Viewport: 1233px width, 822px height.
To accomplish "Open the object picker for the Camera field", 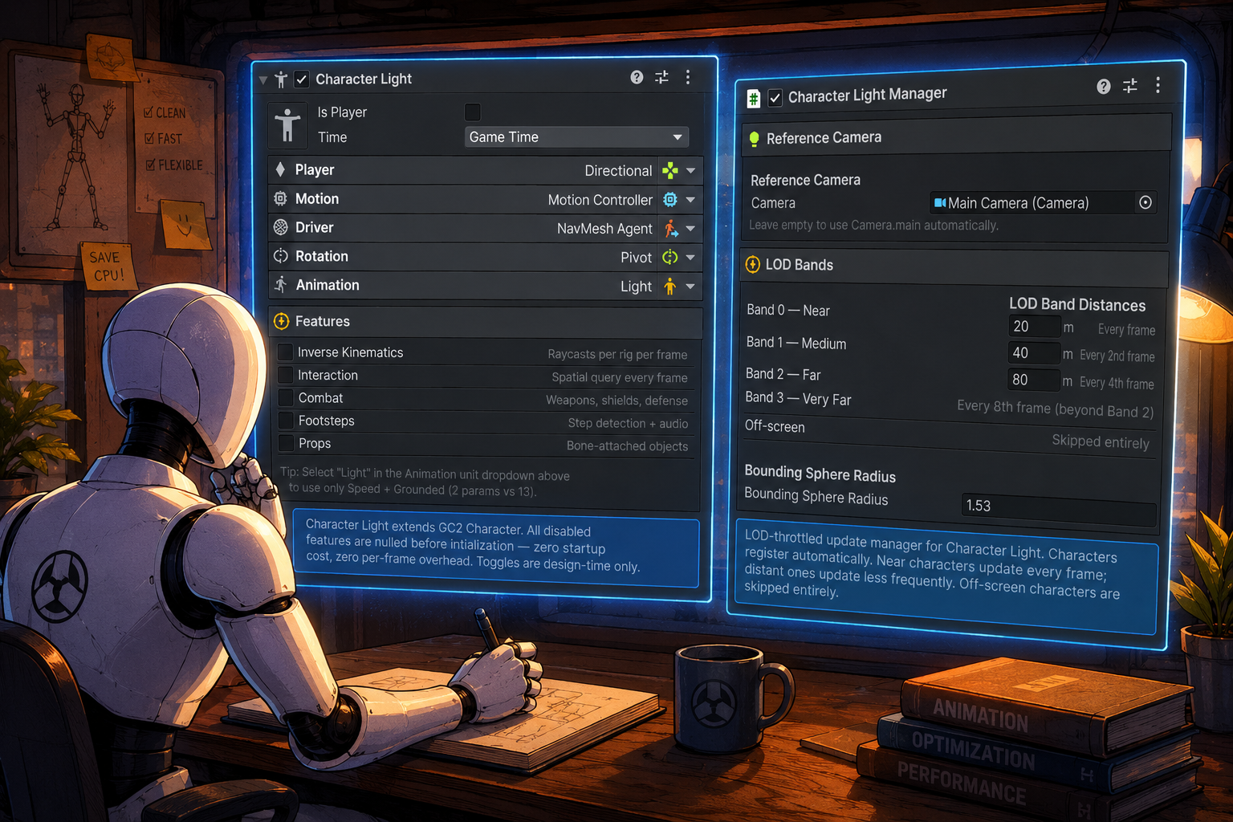I will pos(1146,202).
